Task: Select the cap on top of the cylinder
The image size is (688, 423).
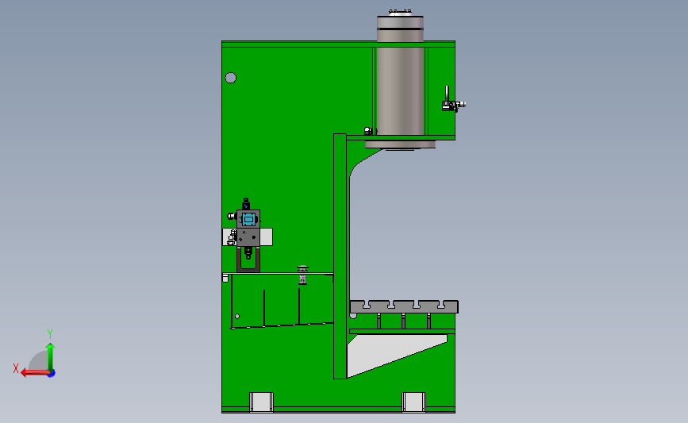Action: [400, 13]
